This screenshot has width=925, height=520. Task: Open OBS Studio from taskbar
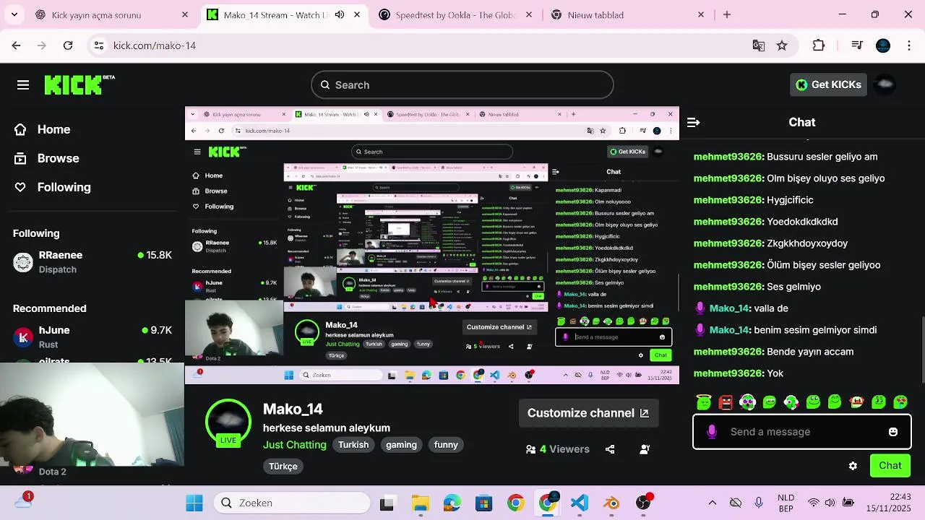coord(643,503)
